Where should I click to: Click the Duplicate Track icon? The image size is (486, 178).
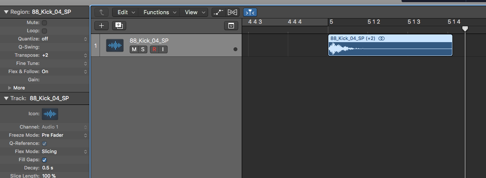(118, 25)
